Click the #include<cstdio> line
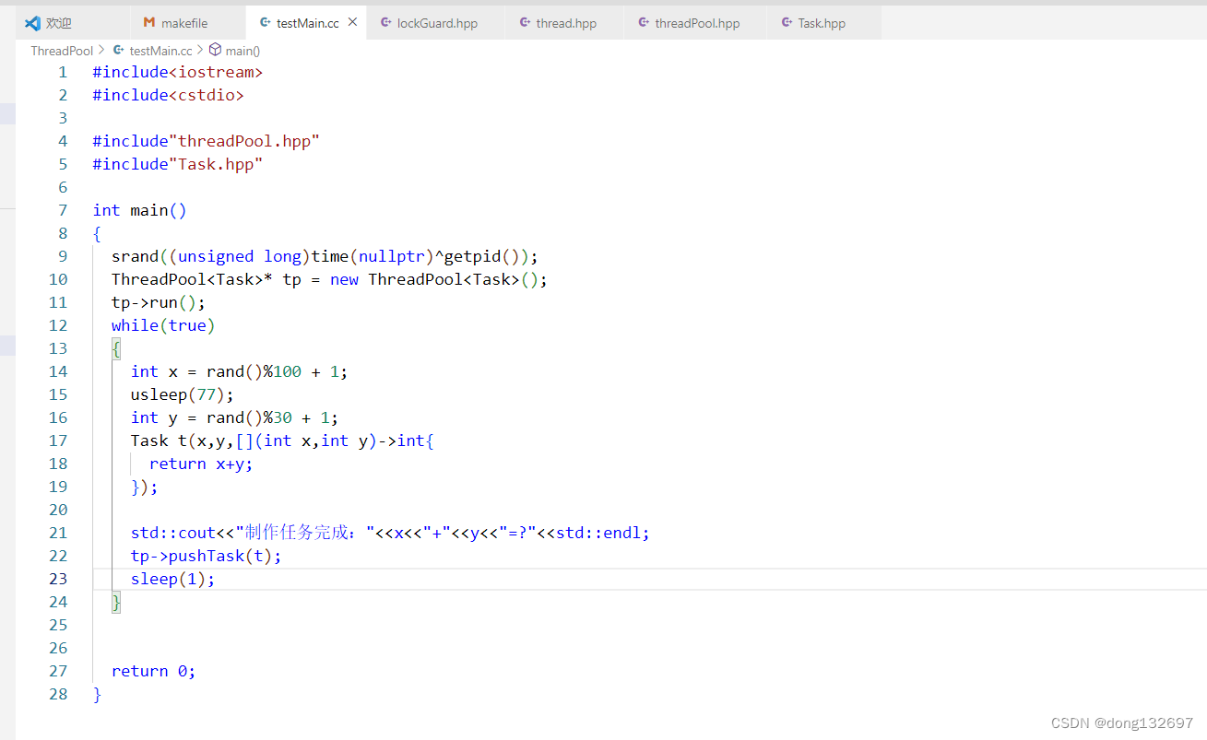This screenshot has width=1207, height=740. coord(169,95)
